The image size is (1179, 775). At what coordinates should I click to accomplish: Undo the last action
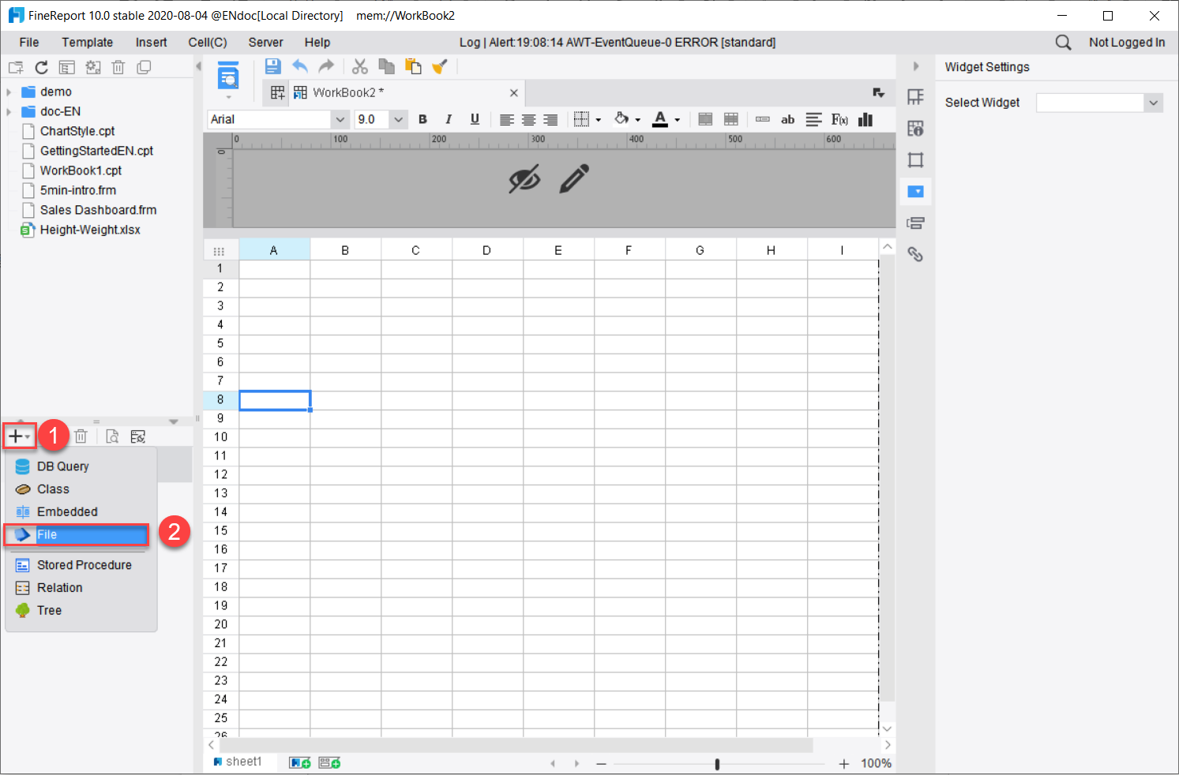[300, 66]
